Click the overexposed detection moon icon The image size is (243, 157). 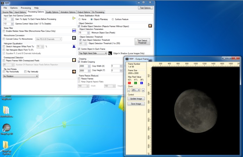click(74, 60)
